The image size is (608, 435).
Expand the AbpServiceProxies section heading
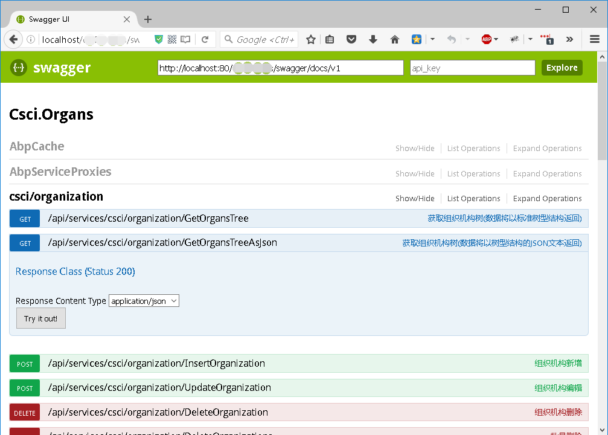(60, 172)
